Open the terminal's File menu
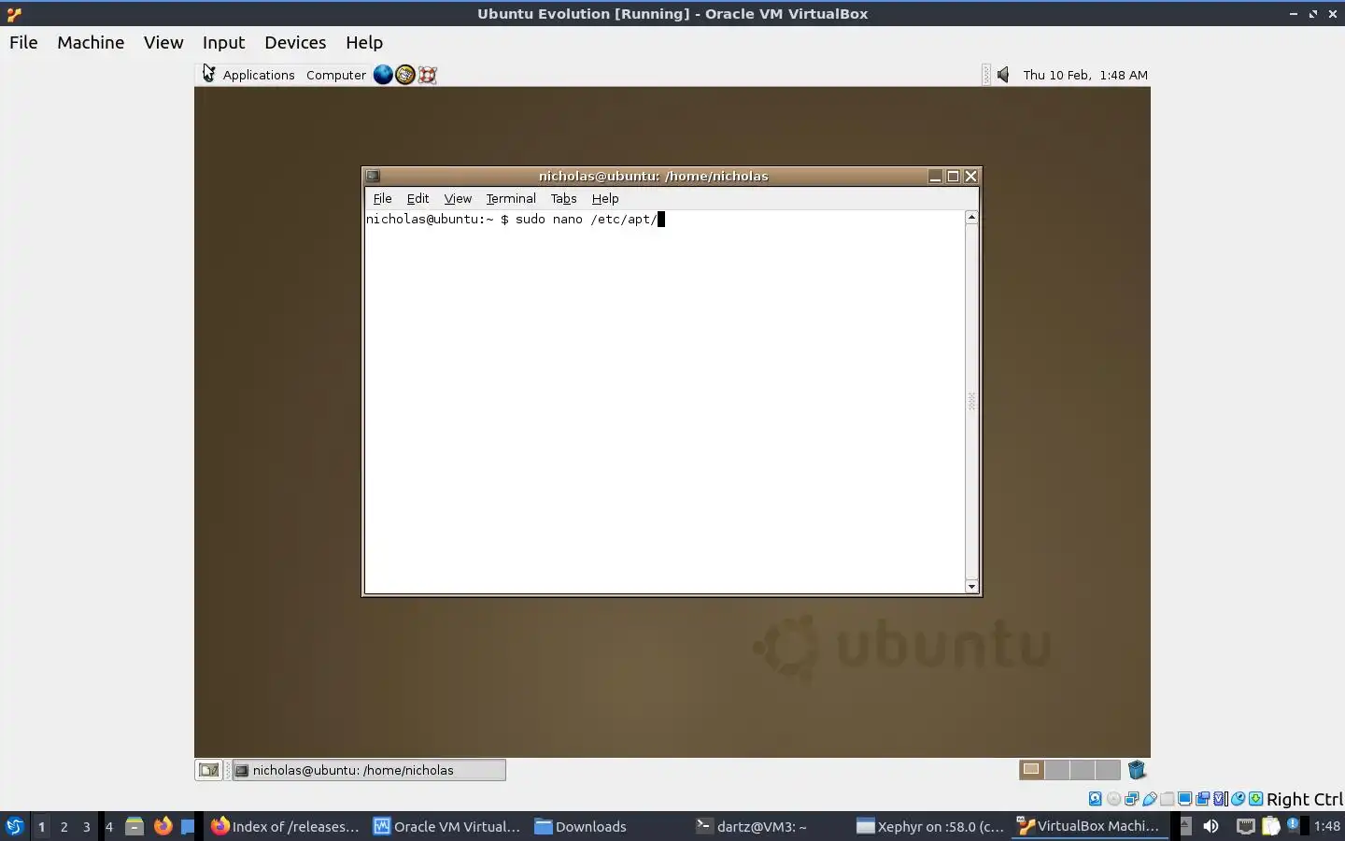 click(x=382, y=198)
